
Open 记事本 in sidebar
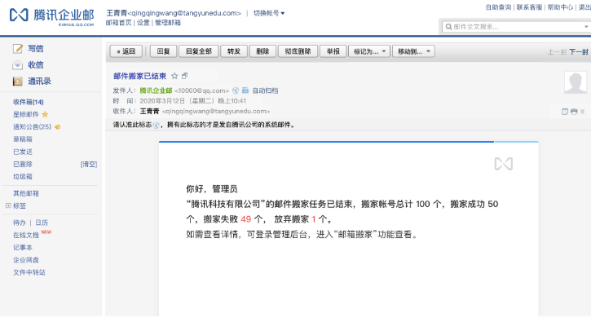23,247
